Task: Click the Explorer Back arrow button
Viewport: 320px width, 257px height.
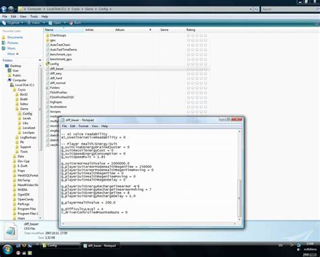Action: [4, 9]
